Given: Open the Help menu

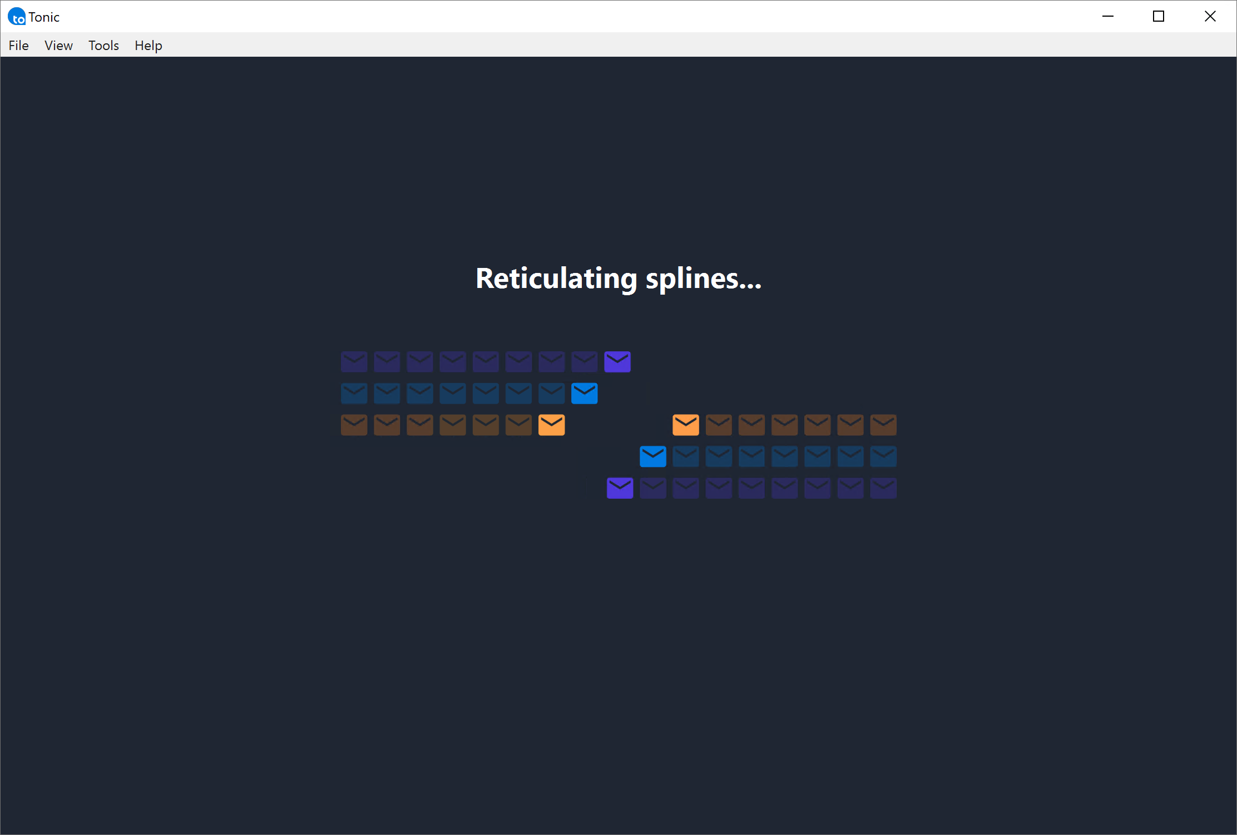Looking at the screenshot, I should pyautogui.click(x=148, y=46).
